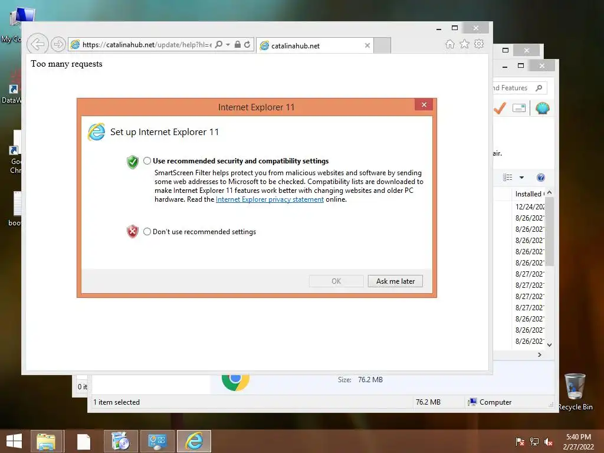The image size is (604, 453).
Task: Click the orange checkmark toolbar icon
Action: [500, 109]
